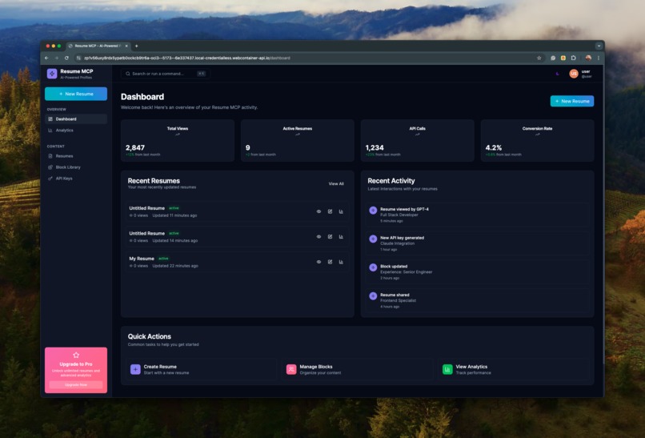Image resolution: width=645 pixels, height=438 pixels.
Task: Click the browser address bar URL
Action: click(187, 58)
